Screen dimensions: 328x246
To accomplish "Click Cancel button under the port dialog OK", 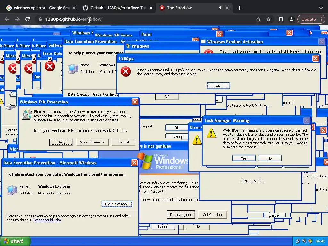I will pyautogui.click(x=177, y=136).
